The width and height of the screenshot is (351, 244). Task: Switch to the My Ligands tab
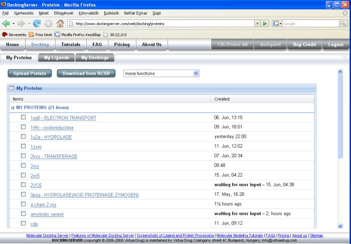(x=57, y=58)
